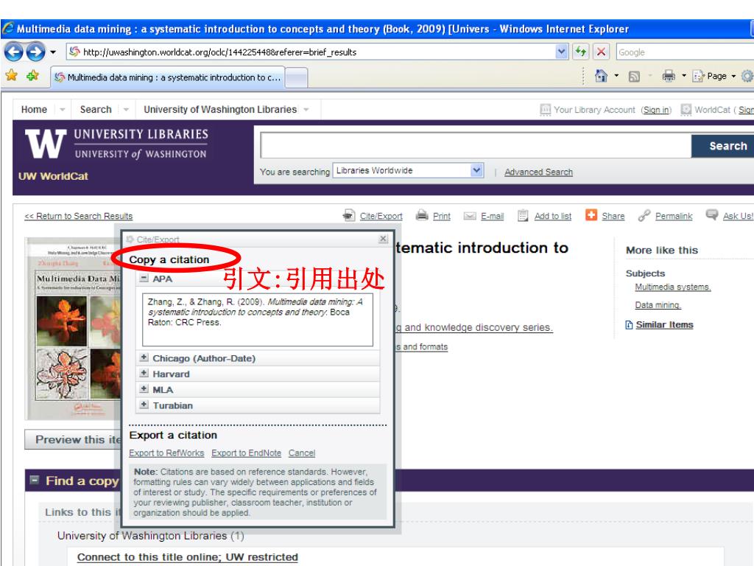Click the Home page house icon
The height and width of the screenshot is (566, 754).
[601, 76]
